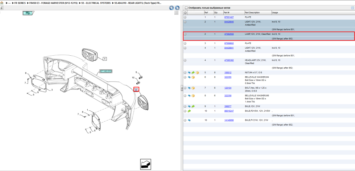Click blue back-arrow icon on BOLT 120104 row
Screen dimensions: 355x171
click(x=189, y=88)
